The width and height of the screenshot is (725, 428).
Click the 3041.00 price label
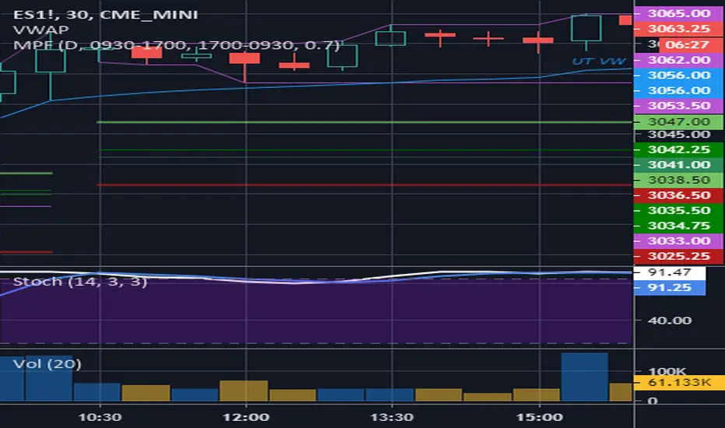click(678, 165)
